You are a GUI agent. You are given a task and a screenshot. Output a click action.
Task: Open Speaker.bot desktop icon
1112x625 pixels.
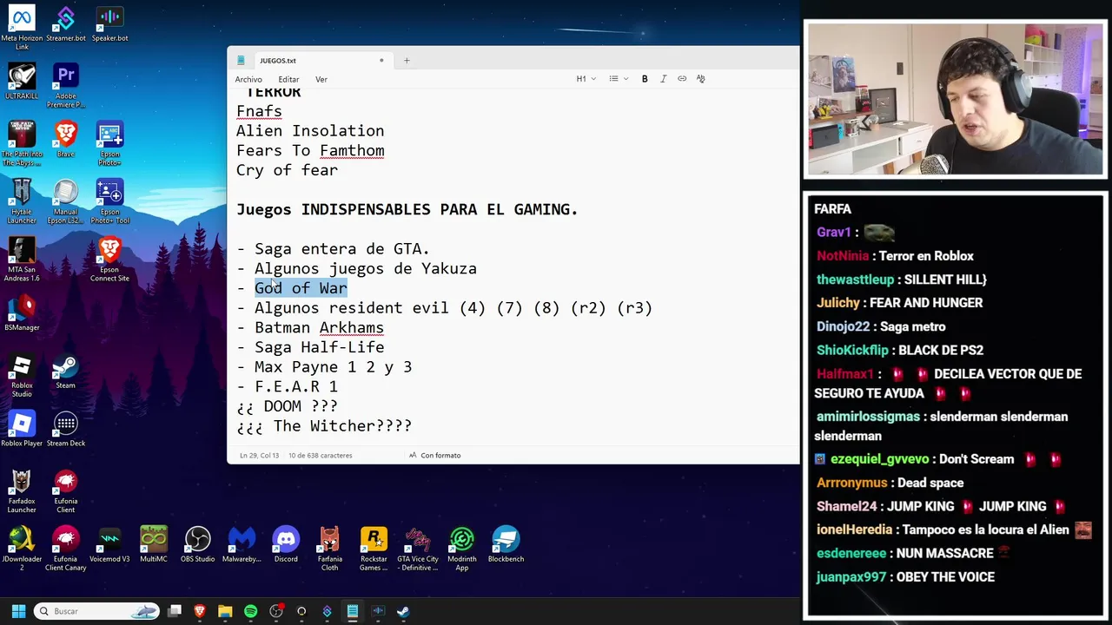point(109,25)
